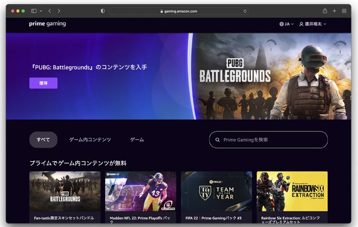Expand the JA language dropdown
Viewport: 358px width, 227px height.
287,24
